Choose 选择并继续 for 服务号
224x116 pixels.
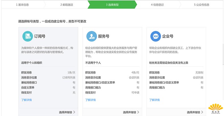coord(130,112)
